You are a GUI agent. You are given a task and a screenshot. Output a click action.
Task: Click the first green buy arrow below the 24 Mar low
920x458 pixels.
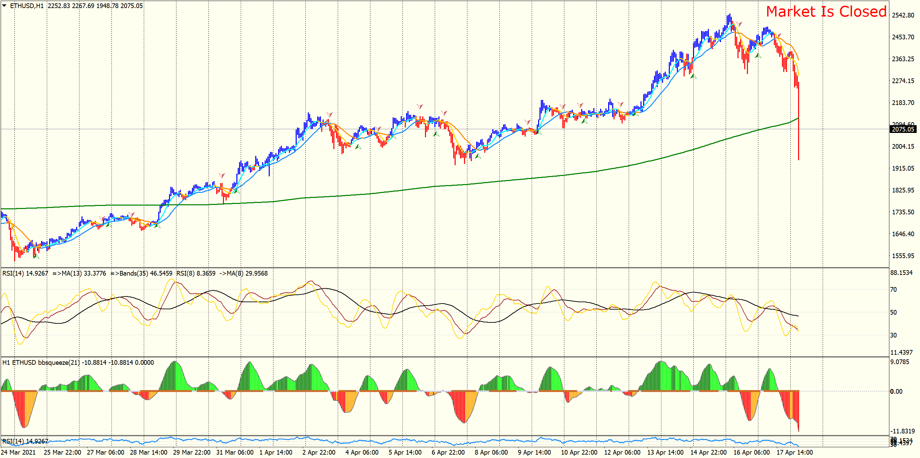(36, 256)
